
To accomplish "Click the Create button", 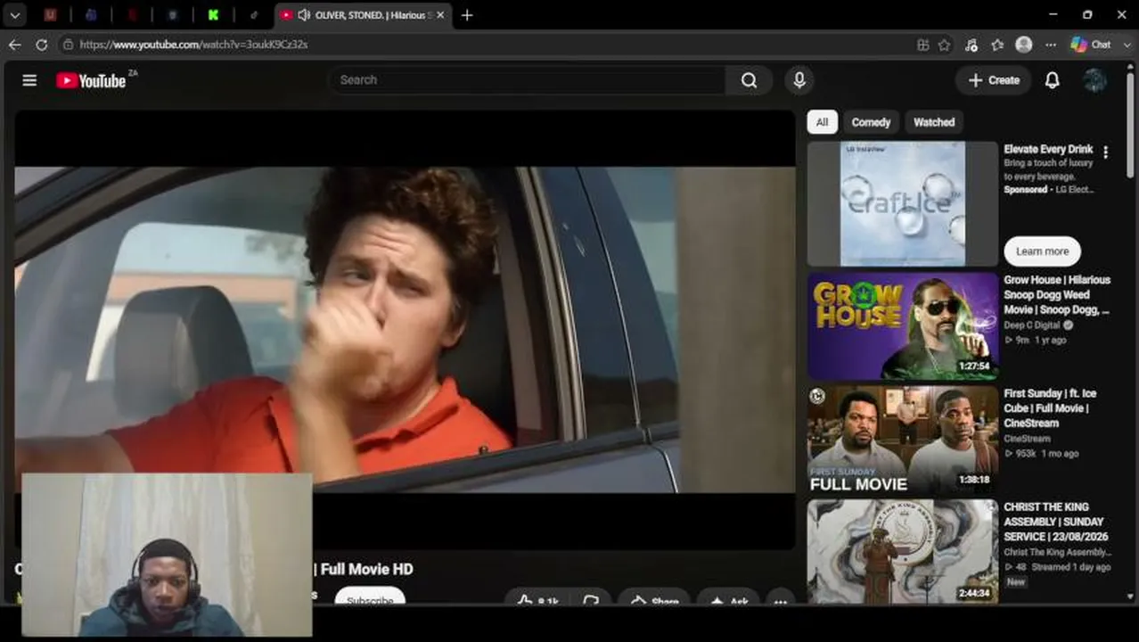I will pos(994,80).
